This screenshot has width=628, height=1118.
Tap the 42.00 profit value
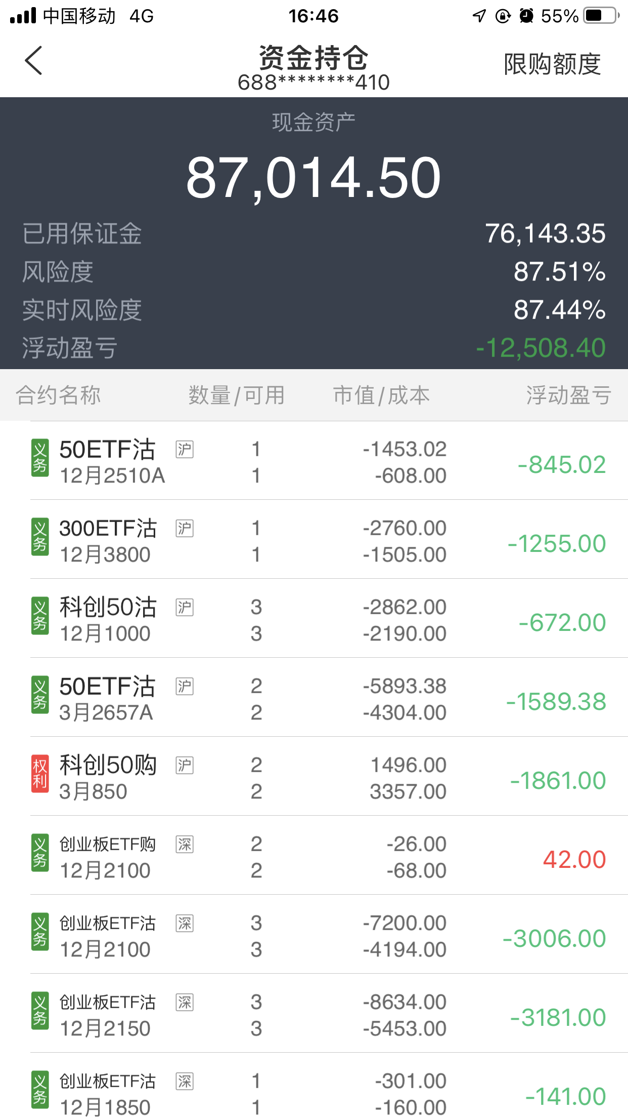(x=574, y=859)
